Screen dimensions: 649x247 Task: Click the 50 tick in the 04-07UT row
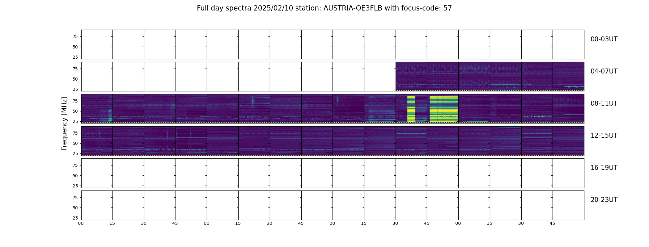coord(75,79)
